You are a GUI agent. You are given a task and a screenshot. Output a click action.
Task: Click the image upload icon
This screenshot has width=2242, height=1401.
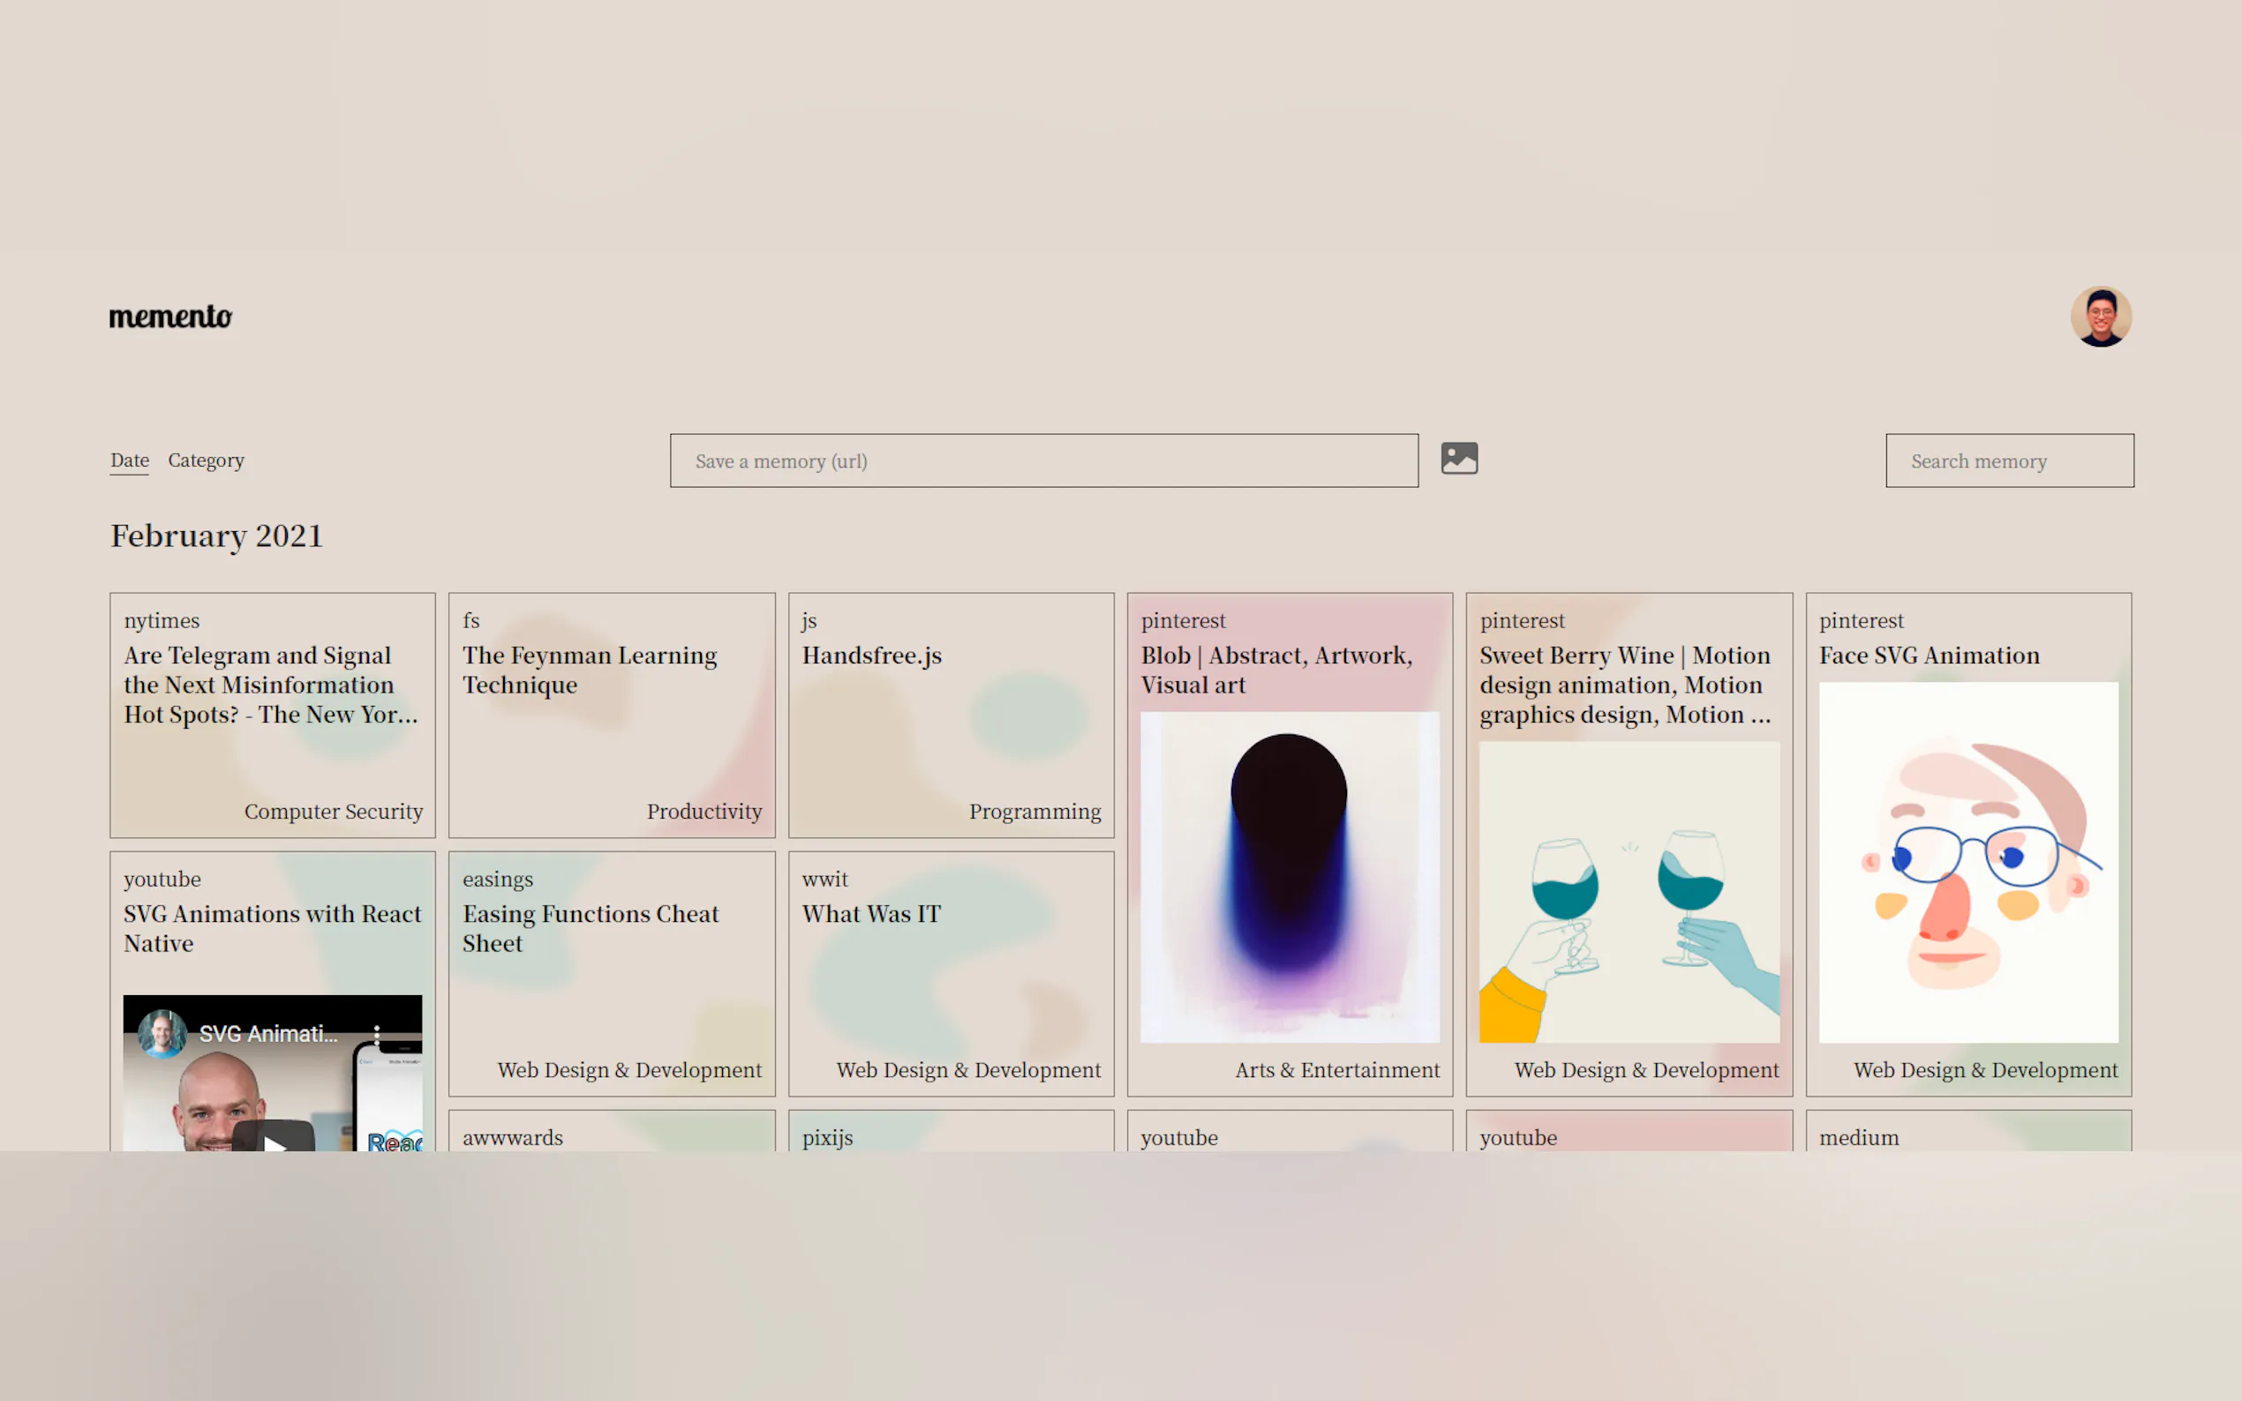pos(1459,459)
